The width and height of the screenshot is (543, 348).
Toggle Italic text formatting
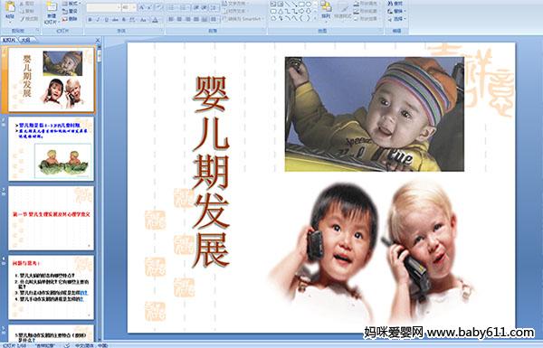(98, 20)
